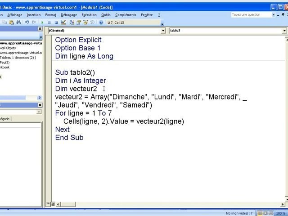Open the Format menu
Screen dimensions: 288x216
click(x=51, y=15)
